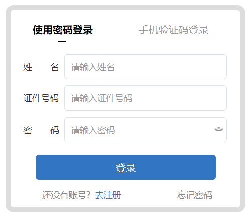Click the 还没有账号? prompt text
The image size is (250, 218).
coord(66,195)
